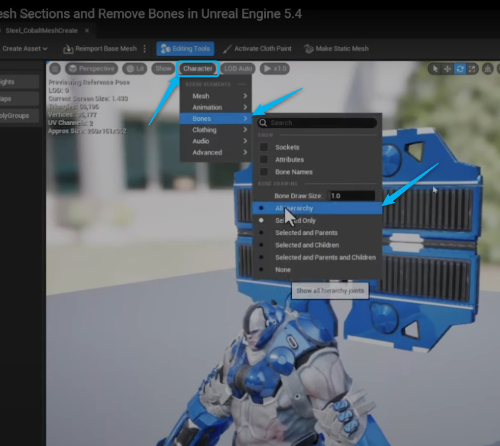
Task: Select Selected Only bone drawing option
Action: pos(317,221)
